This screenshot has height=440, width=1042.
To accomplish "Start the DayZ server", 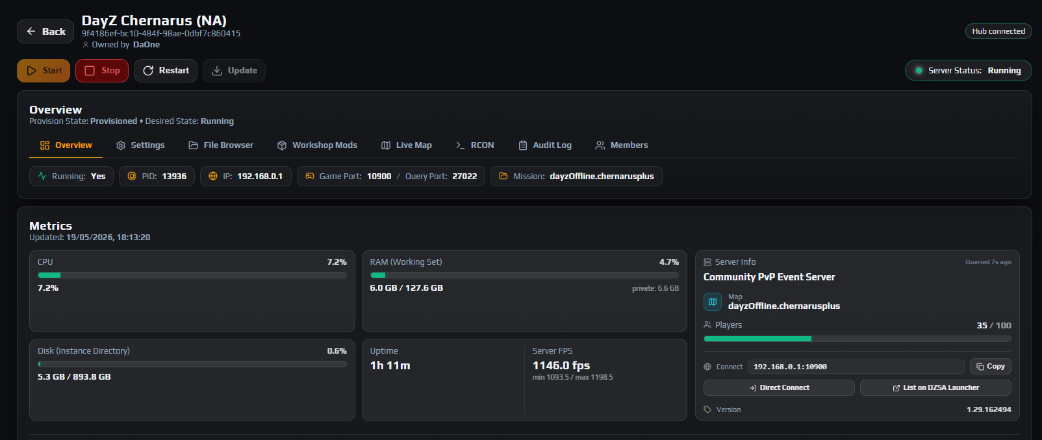I will tap(44, 71).
